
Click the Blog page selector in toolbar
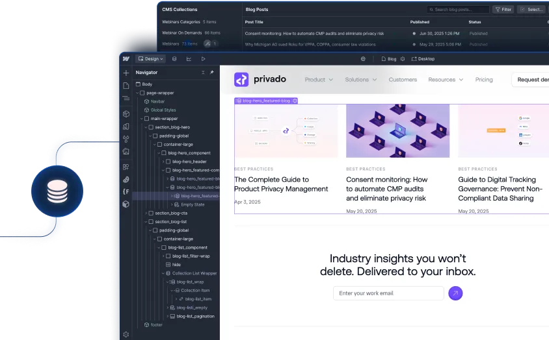click(x=388, y=58)
